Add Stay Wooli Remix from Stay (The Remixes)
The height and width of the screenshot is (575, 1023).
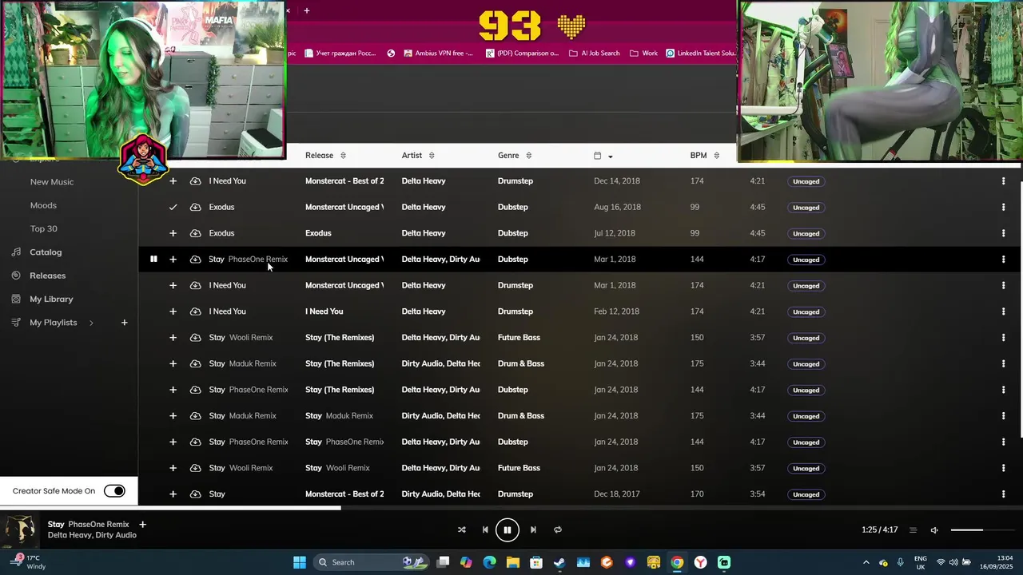(173, 338)
